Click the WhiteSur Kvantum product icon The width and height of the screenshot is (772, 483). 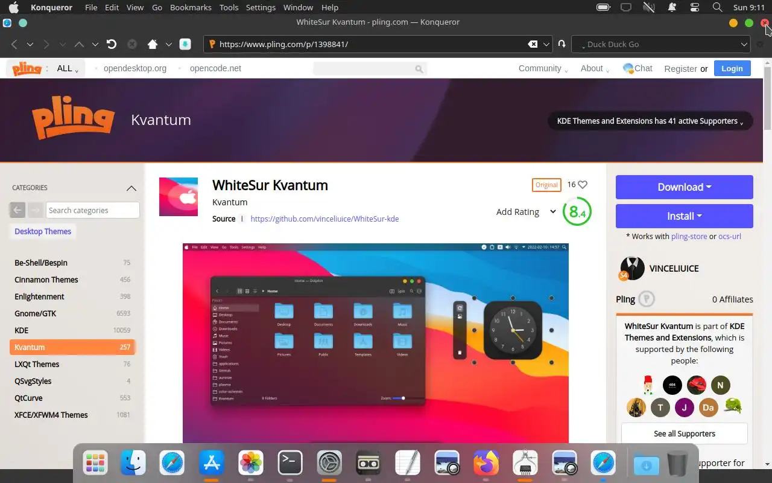179,197
